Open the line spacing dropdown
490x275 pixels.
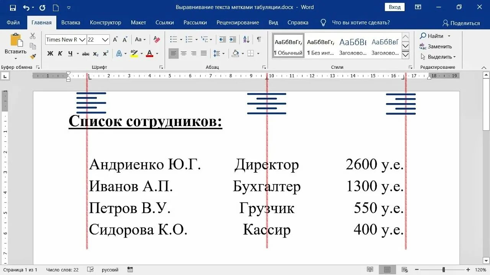coord(219,53)
